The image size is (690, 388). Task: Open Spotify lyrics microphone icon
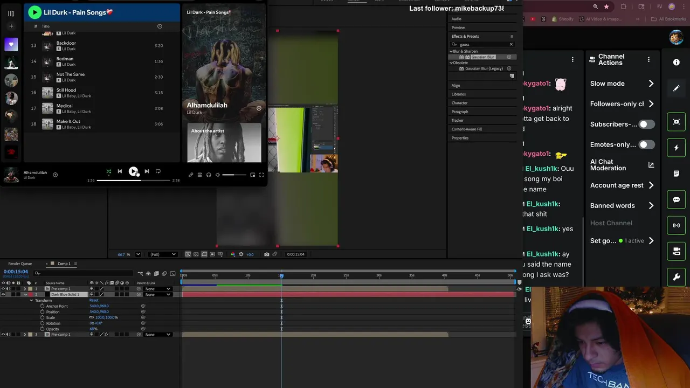[x=191, y=175]
